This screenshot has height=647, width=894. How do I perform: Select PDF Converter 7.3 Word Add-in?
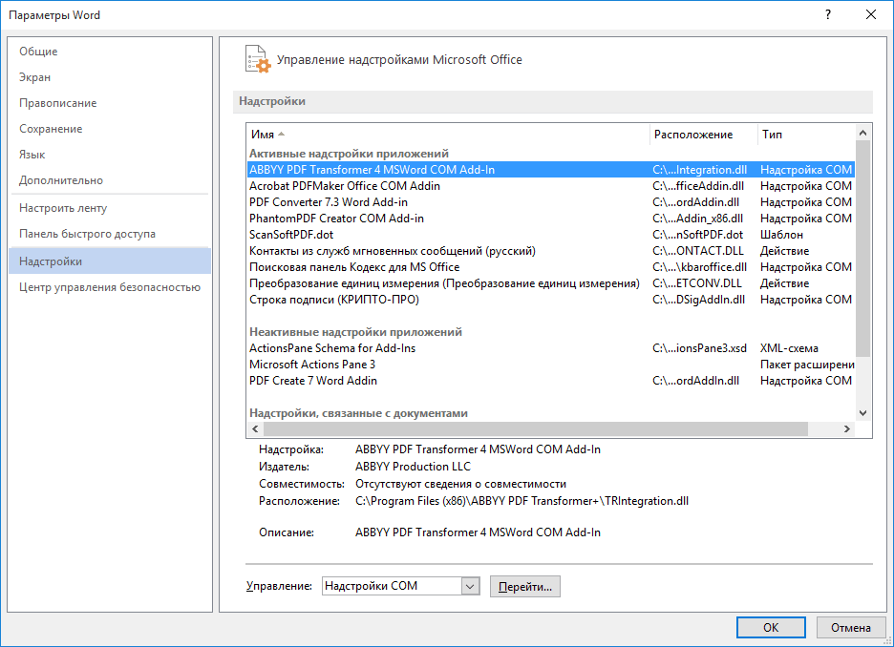pyautogui.click(x=551, y=202)
